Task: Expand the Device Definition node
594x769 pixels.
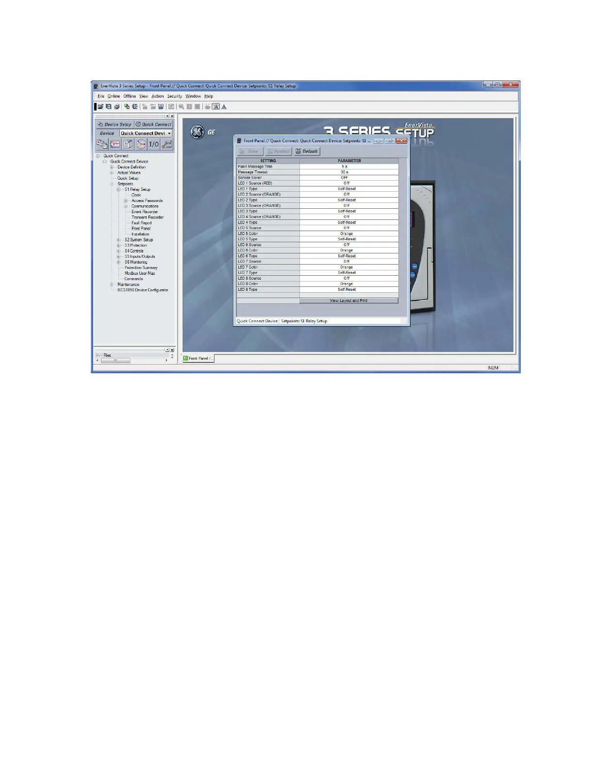Action: tap(112, 167)
